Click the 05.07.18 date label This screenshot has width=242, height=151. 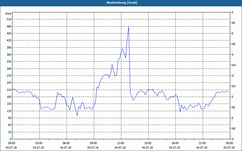click(229, 148)
